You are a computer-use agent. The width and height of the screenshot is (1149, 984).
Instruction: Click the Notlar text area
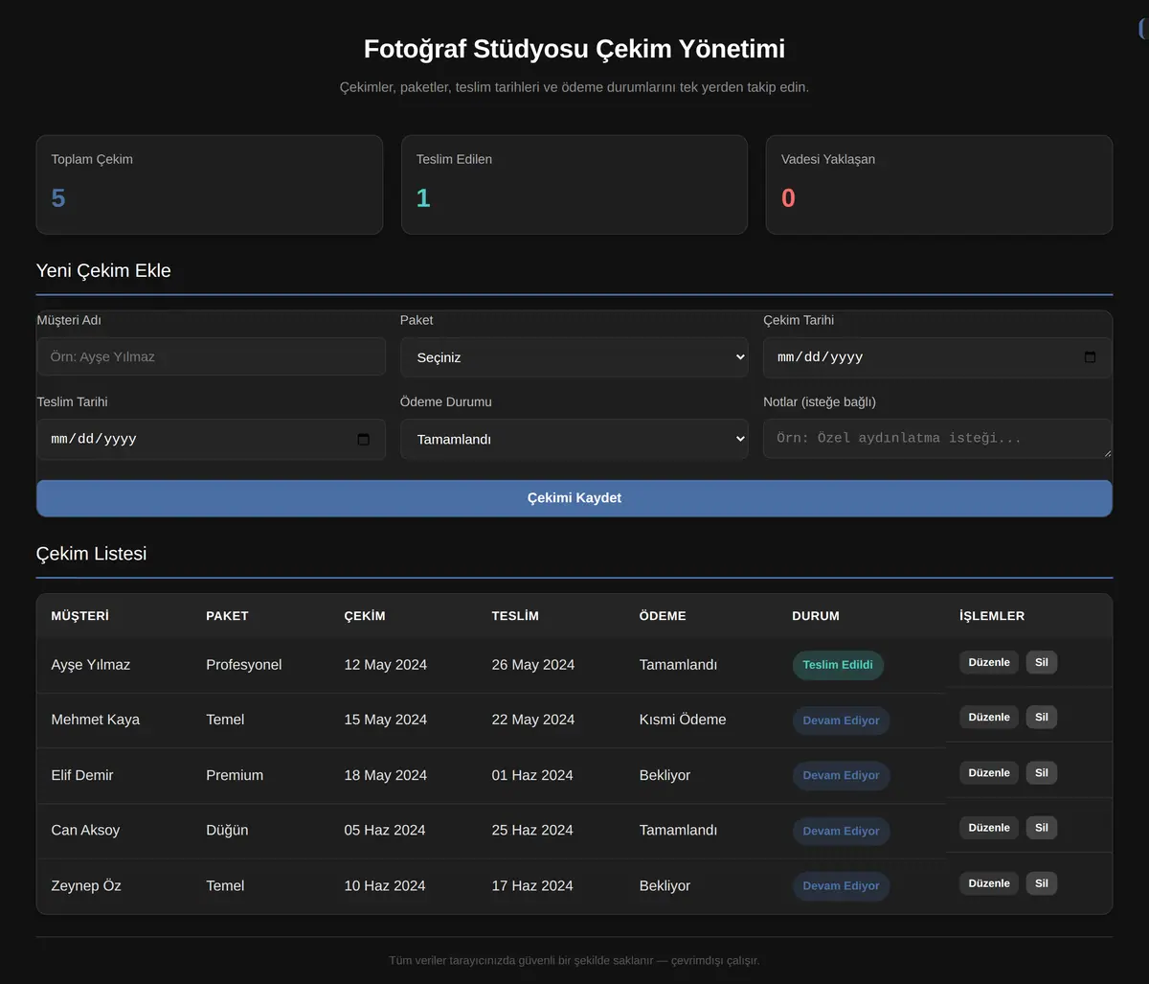[937, 439]
